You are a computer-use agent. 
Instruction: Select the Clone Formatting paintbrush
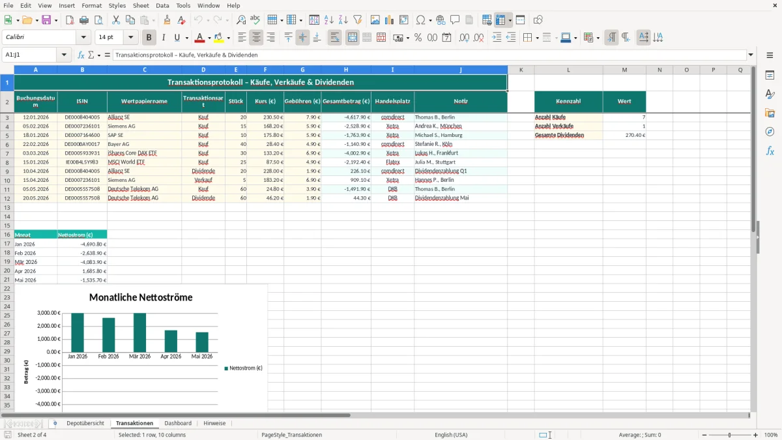pos(167,20)
